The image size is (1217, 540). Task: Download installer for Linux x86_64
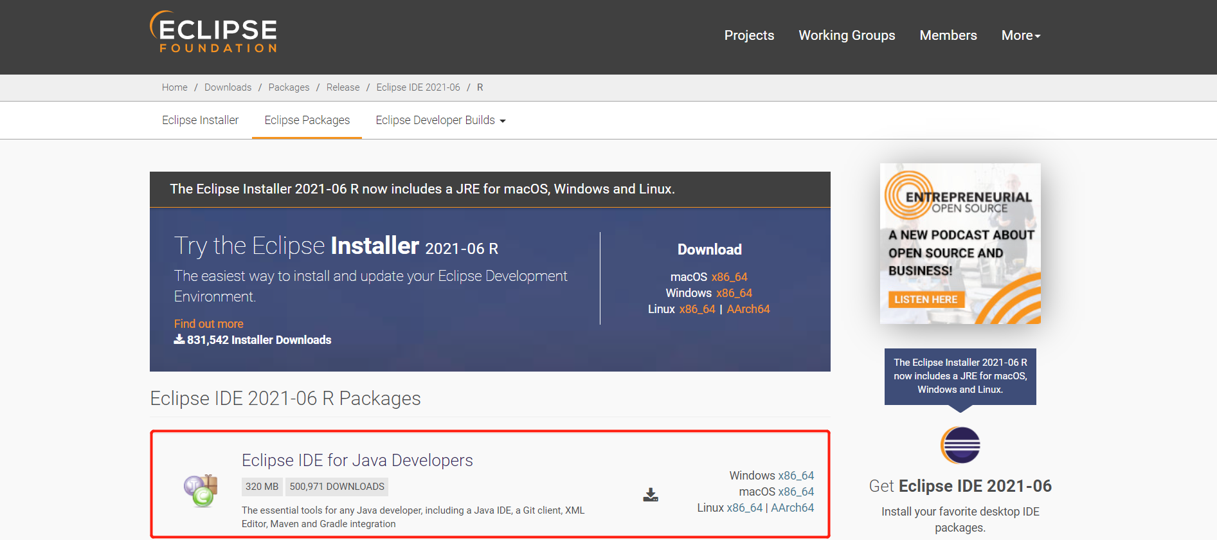[x=698, y=309]
